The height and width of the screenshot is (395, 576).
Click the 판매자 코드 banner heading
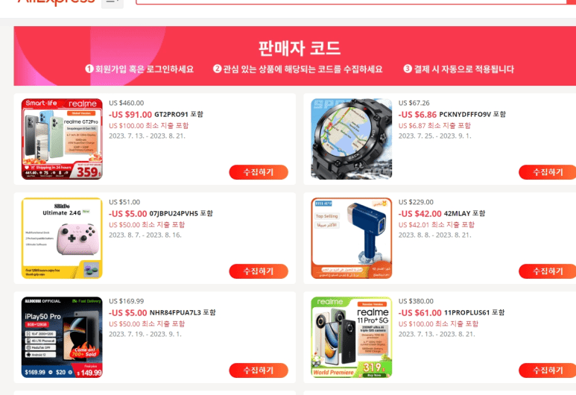[300, 48]
